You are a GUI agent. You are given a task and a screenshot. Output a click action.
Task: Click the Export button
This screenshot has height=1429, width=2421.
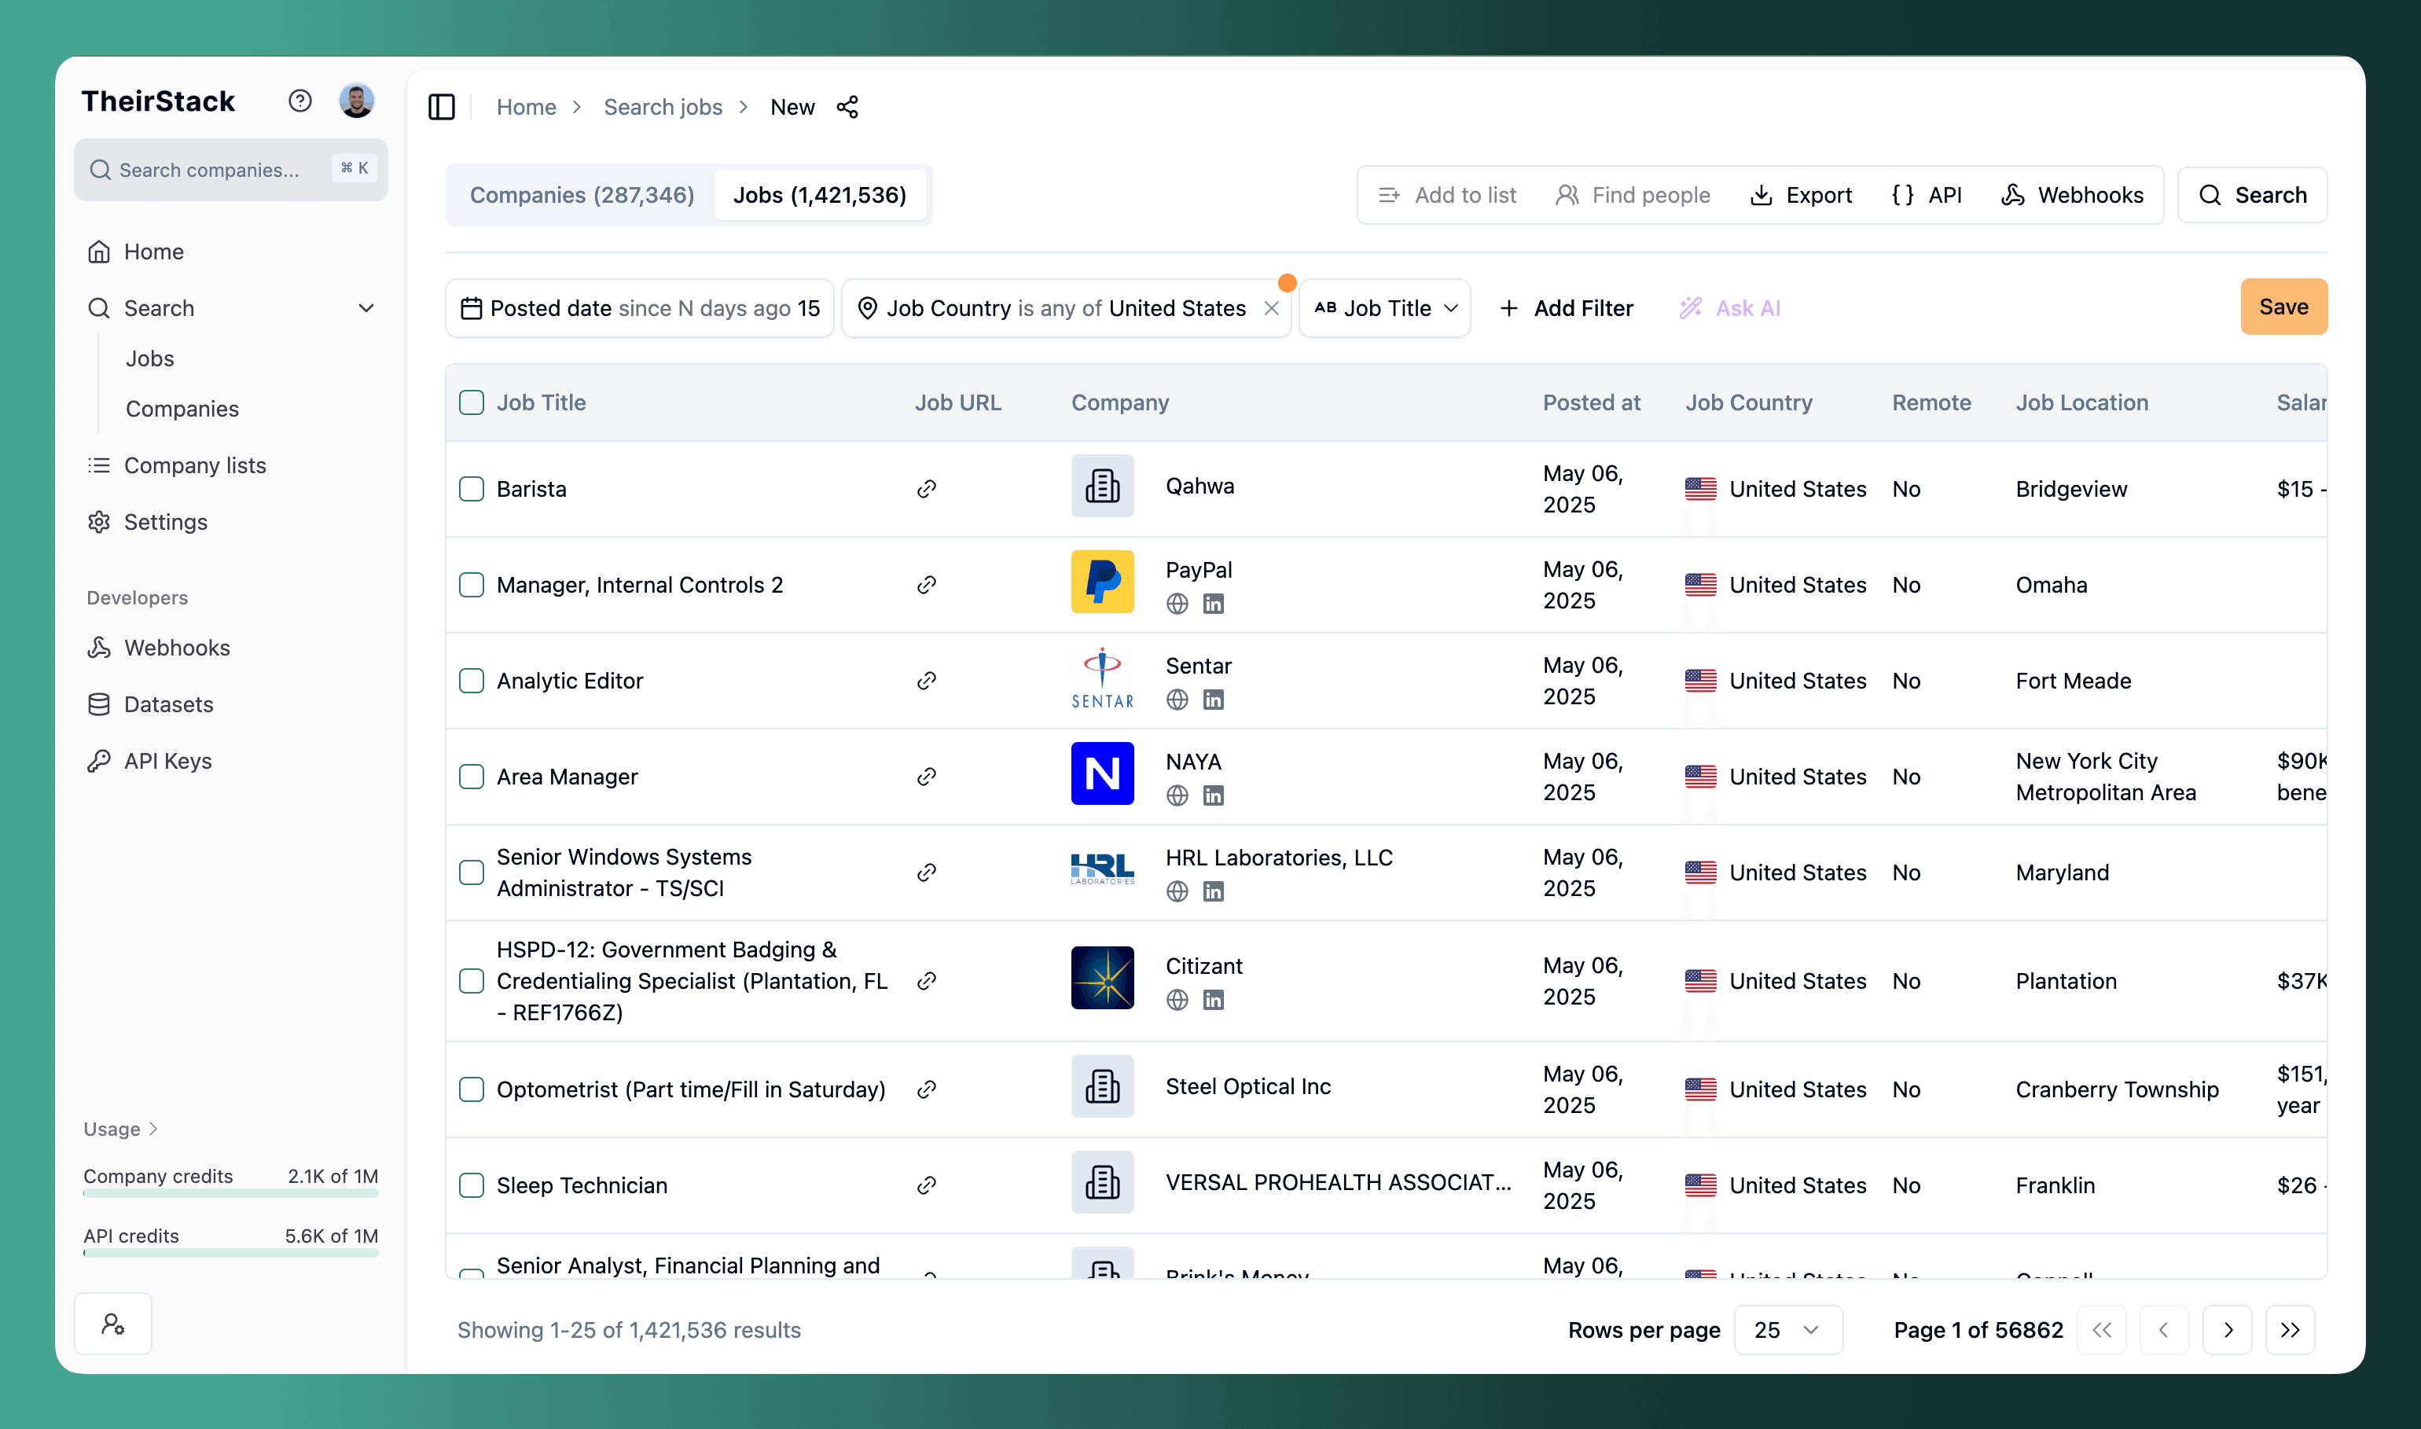(1801, 196)
